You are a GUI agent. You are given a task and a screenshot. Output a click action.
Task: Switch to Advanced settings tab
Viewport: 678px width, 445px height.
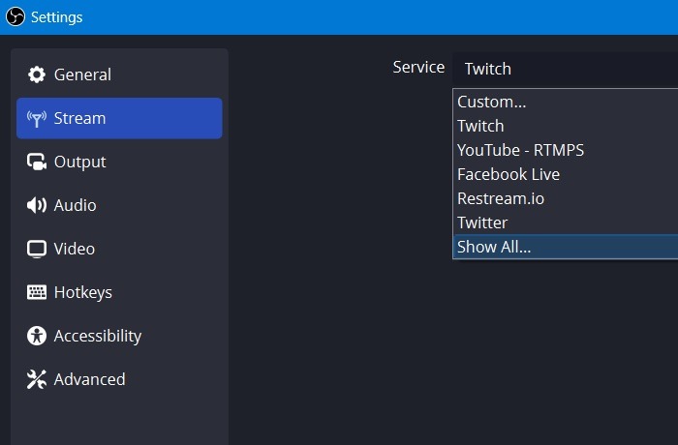tap(119, 379)
